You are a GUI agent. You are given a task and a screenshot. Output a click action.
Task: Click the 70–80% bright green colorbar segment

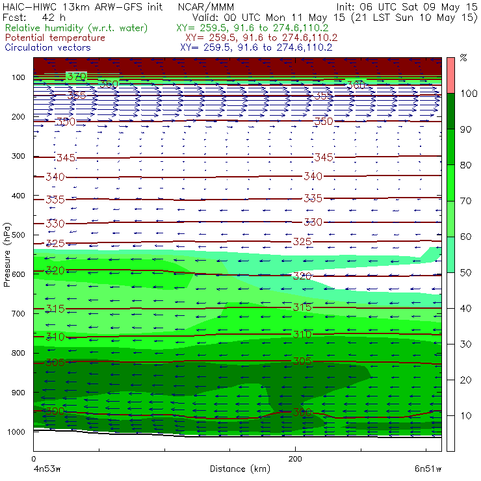click(450, 183)
